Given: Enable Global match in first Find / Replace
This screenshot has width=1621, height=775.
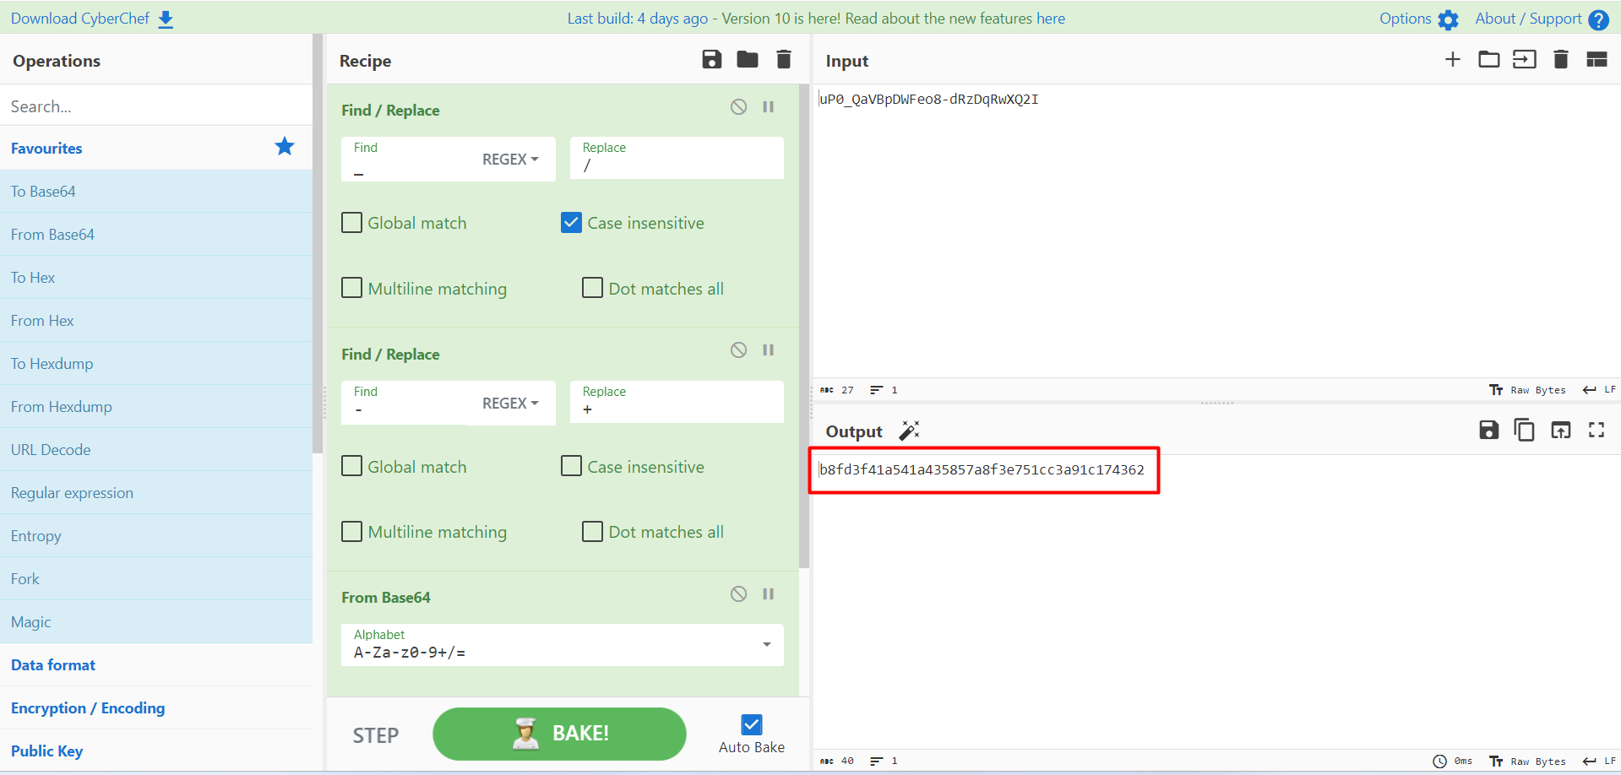Looking at the screenshot, I should 352,223.
